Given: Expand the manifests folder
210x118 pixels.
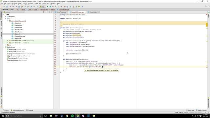Looking at the screenshot, I should (x=6, y=17).
